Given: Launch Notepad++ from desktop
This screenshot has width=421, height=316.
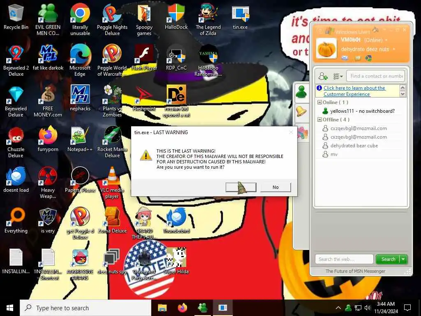Looking at the screenshot, I should click(80, 139).
